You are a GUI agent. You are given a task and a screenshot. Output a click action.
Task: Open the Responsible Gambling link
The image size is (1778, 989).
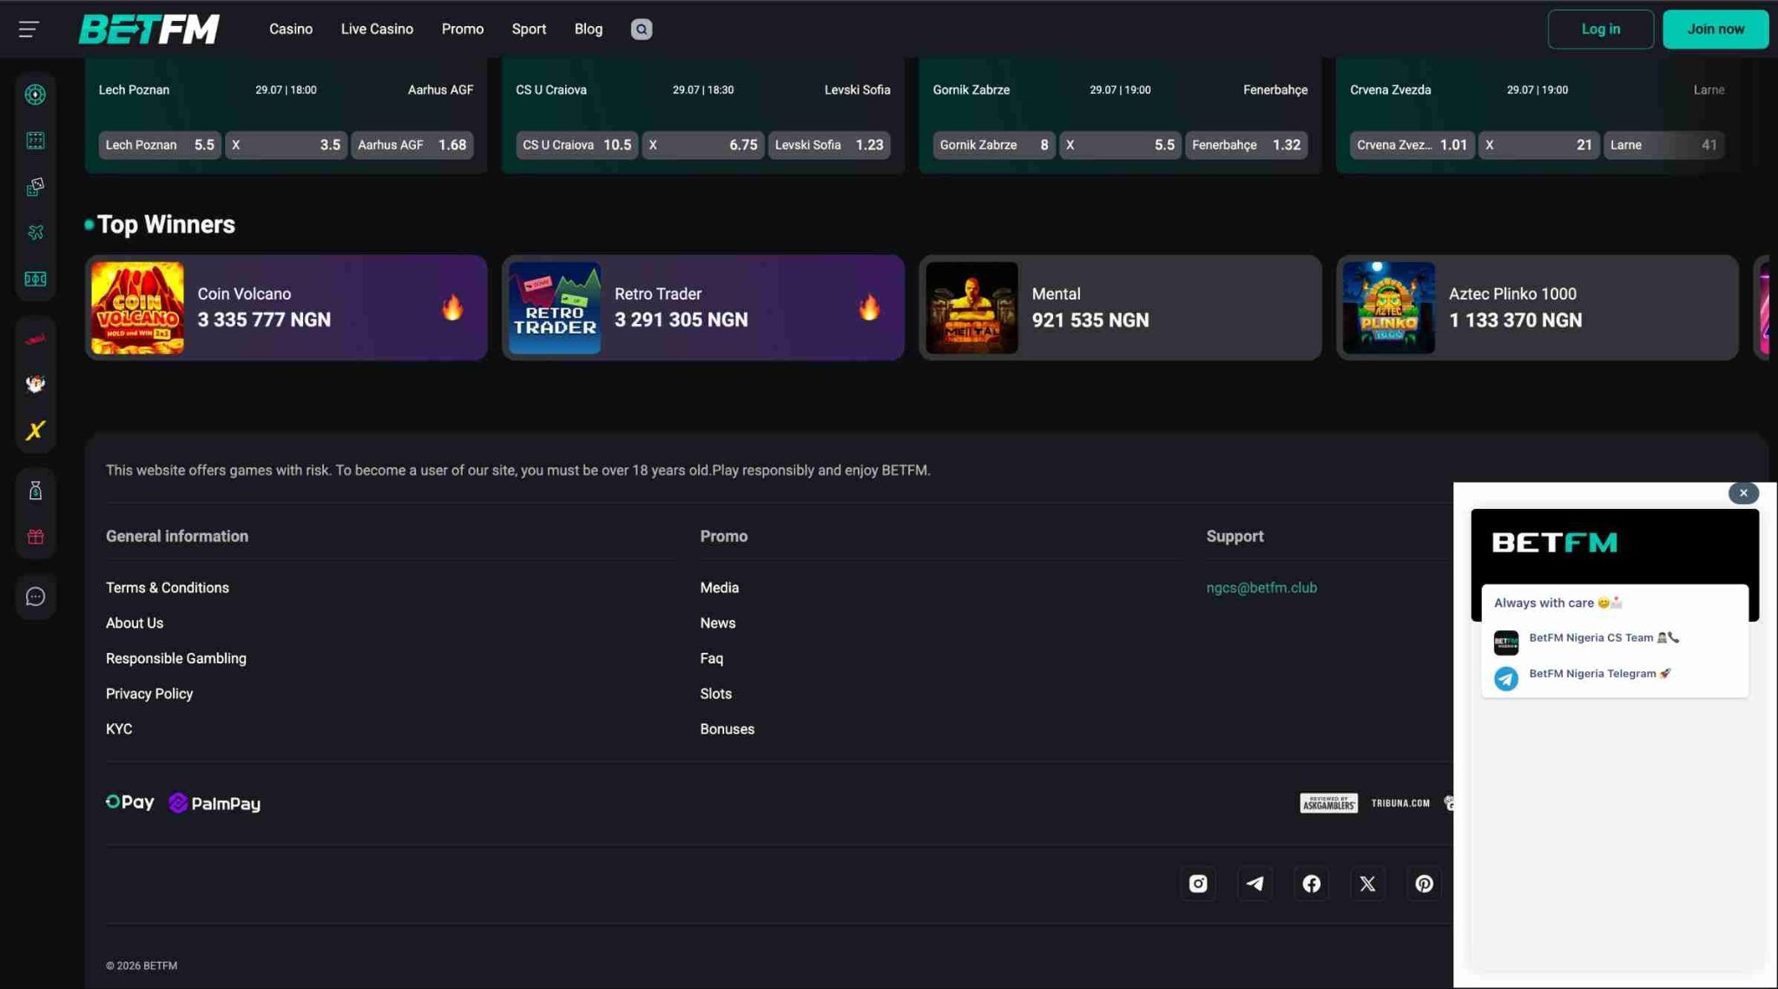tap(176, 659)
